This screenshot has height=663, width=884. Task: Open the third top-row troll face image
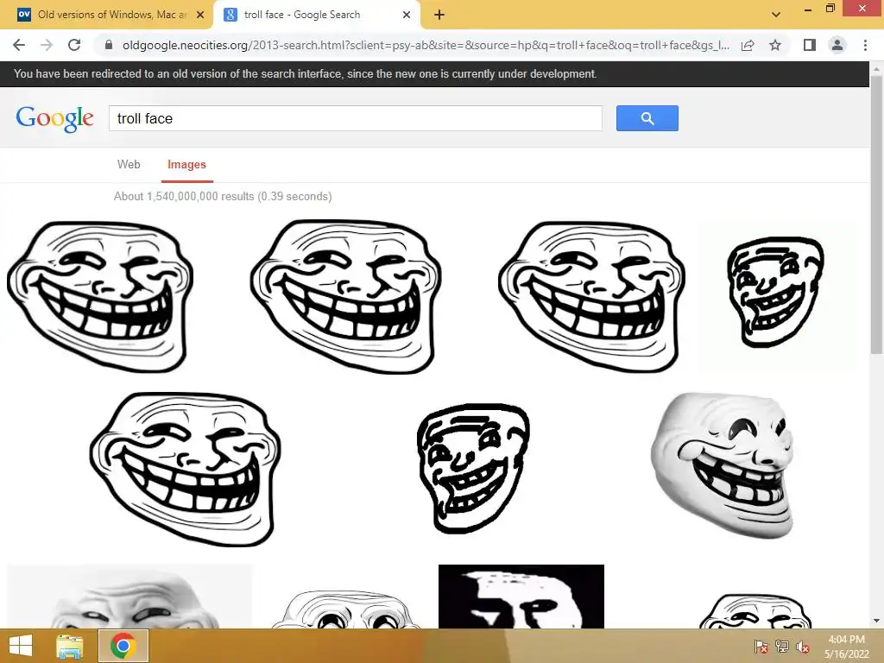(x=591, y=296)
